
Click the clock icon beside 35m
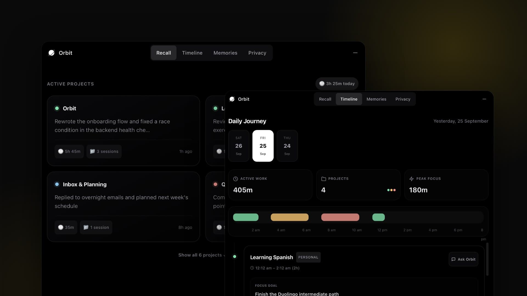tap(61, 227)
